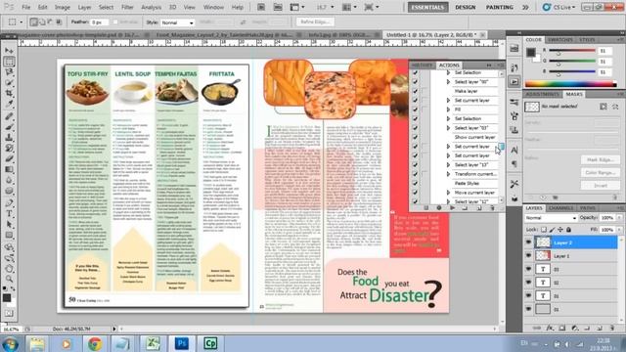
Task: Select the Eyedropper tool
Action: pos(9,104)
